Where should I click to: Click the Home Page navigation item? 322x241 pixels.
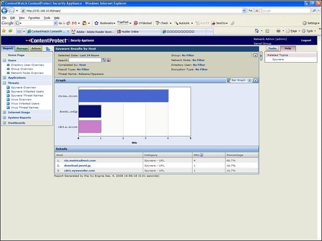(x=16, y=55)
